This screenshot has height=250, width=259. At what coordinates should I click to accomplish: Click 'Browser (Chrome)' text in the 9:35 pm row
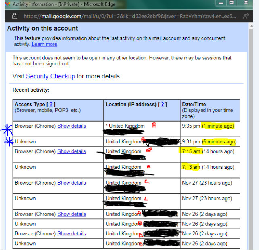click(x=35, y=126)
